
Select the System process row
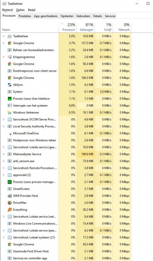click(x=66, y=92)
